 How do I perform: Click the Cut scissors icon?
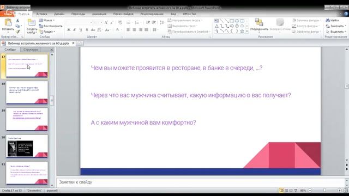click(x=17, y=21)
